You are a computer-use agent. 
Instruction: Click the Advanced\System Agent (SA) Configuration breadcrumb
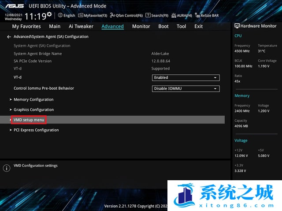coord(51,37)
